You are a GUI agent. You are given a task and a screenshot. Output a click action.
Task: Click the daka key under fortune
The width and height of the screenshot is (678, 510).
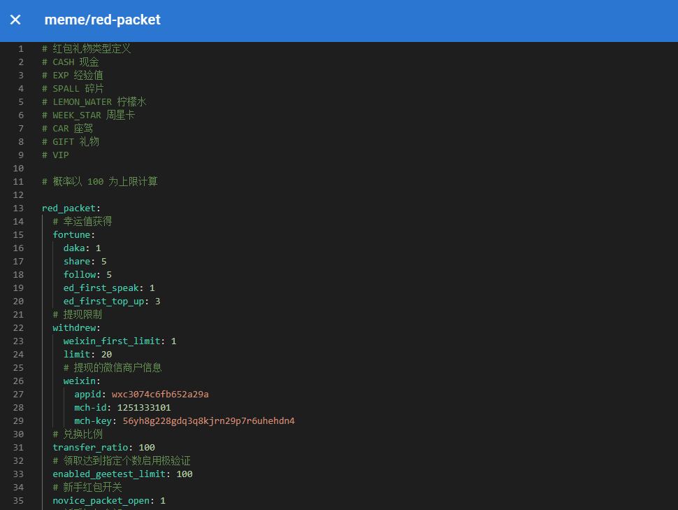coord(76,248)
